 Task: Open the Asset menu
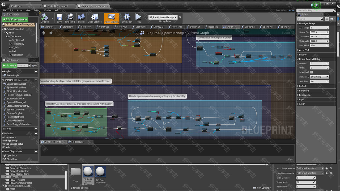pyautogui.click(x=20, y=10)
